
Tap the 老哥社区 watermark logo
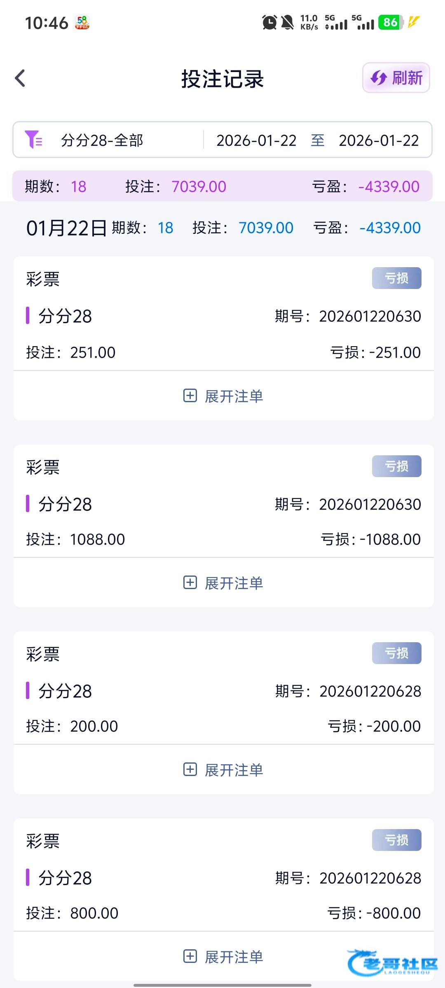pyautogui.click(x=392, y=962)
